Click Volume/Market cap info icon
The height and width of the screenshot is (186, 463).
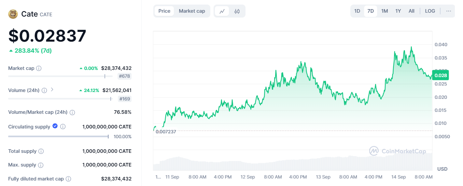(72, 112)
